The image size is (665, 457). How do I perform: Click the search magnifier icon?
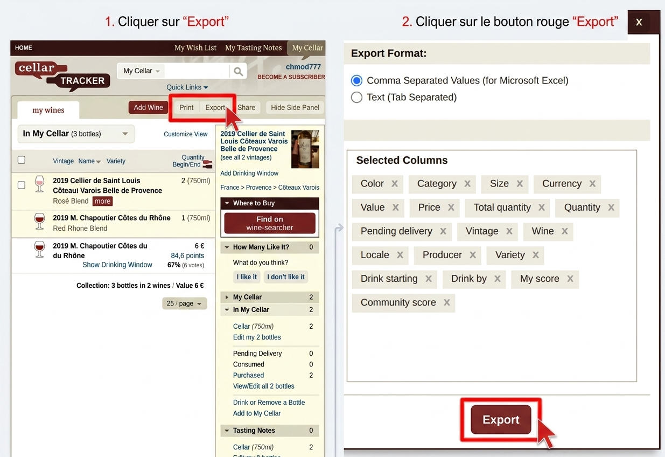pyautogui.click(x=238, y=71)
